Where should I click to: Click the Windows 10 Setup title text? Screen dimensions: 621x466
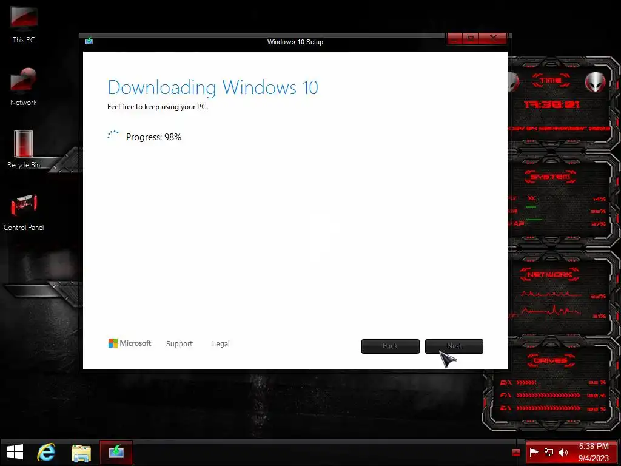[295, 42]
